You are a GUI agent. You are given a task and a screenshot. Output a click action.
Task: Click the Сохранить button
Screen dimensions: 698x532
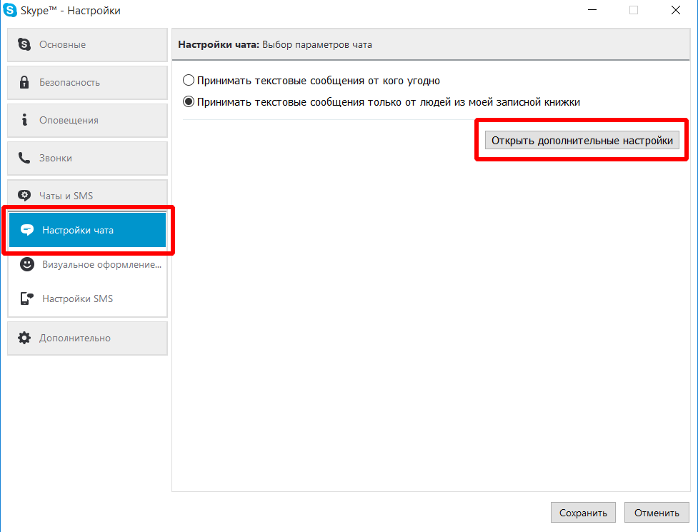click(583, 513)
